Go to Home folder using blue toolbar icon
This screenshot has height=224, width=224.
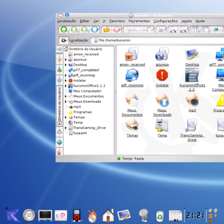tap(95, 30)
